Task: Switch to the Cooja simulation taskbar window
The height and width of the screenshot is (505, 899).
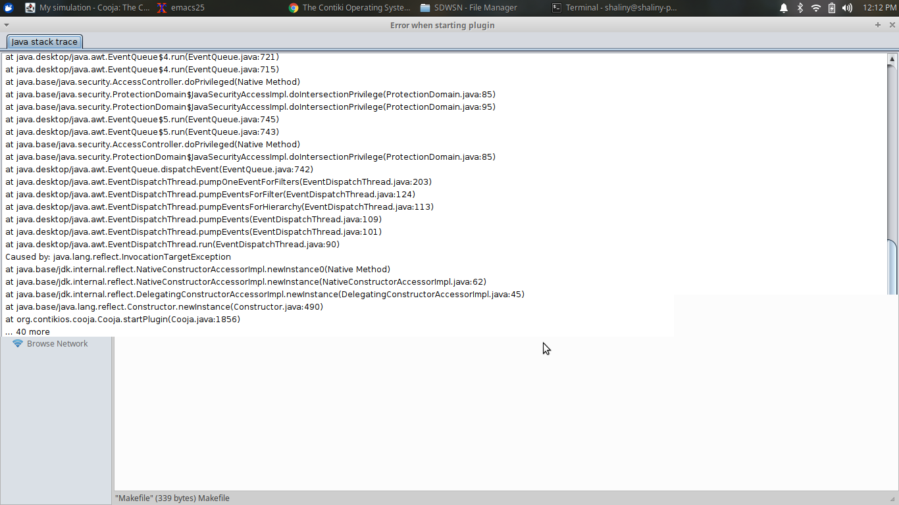Action: (87, 8)
